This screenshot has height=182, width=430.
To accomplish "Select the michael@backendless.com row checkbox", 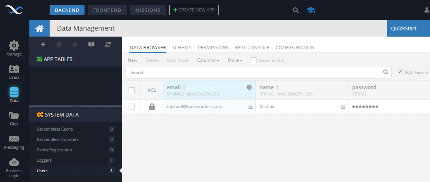I will tap(132, 107).
